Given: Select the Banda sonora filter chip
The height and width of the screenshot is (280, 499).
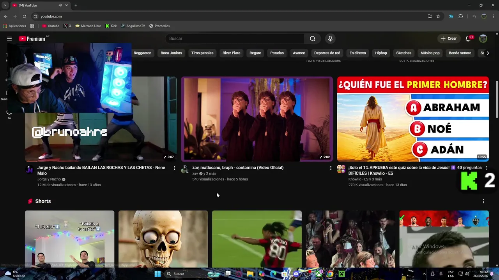Looking at the screenshot, I should [460, 53].
